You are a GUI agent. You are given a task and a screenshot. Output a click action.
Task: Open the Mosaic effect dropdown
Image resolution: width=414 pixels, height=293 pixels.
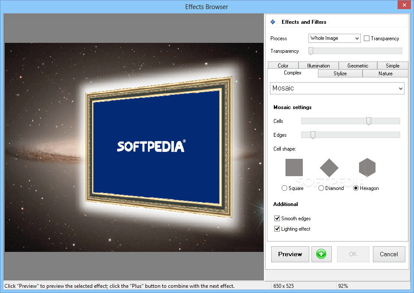pos(337,88)
